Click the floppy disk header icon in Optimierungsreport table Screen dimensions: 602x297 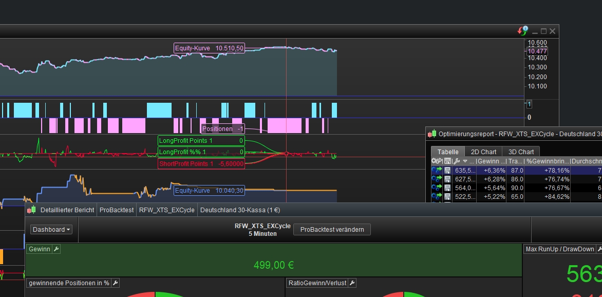pyautogui.click(x=447, y=161)
